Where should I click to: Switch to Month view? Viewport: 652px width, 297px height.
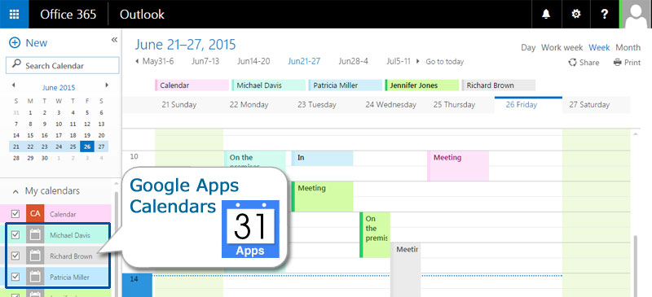(x=628, y=47)
